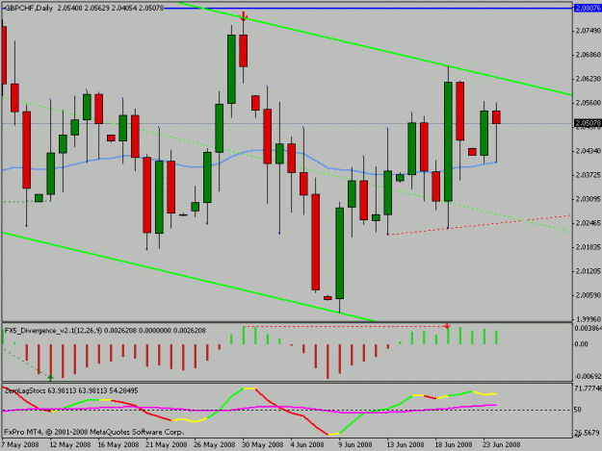
Task: Click the 4 Jun 2008 date label
Action: click(307, 444)
